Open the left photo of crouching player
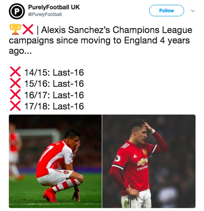Screen dimensions: 204x211 tap(55, 161)
